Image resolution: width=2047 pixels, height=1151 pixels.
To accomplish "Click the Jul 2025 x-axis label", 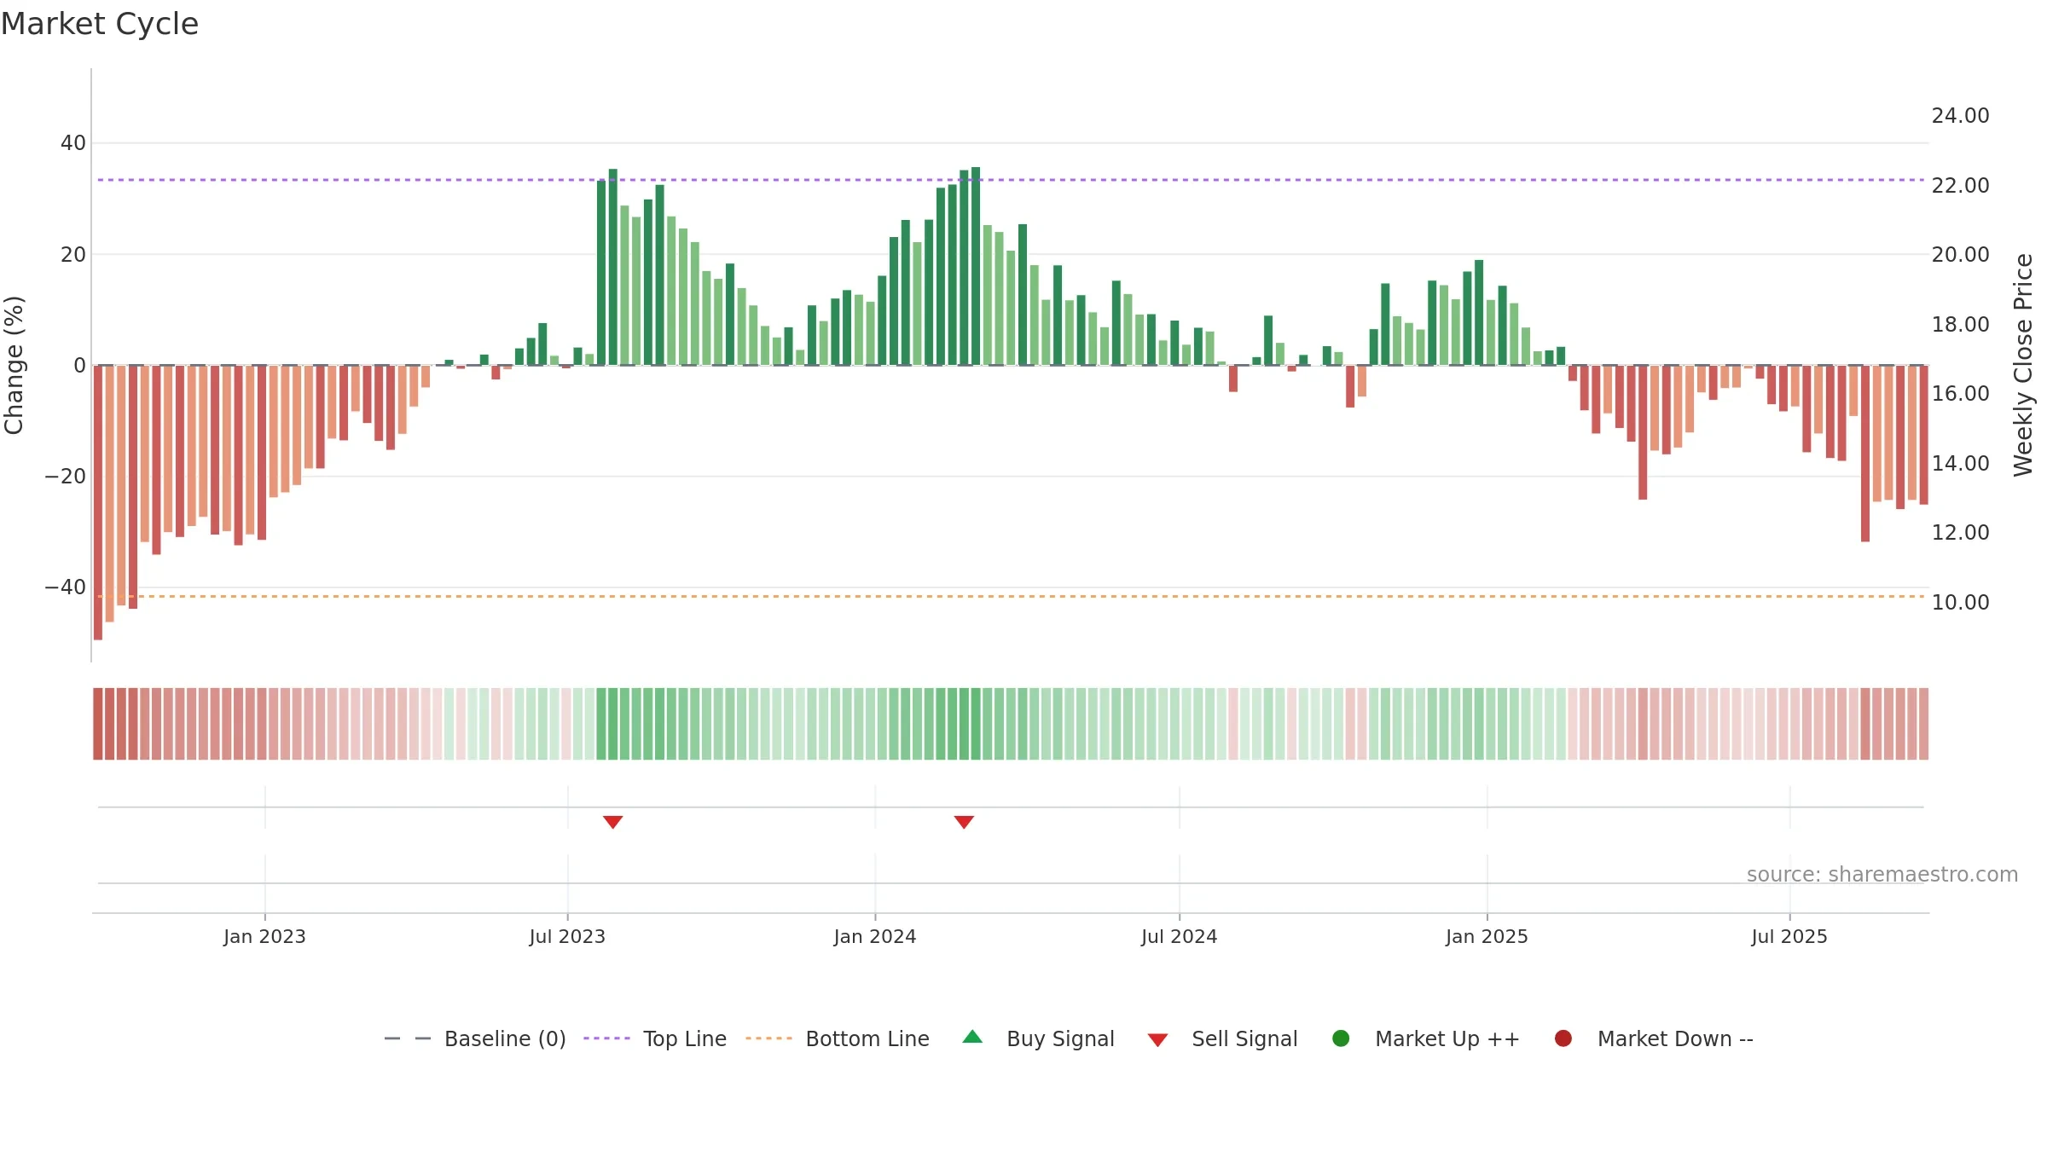I will 1789,936.
